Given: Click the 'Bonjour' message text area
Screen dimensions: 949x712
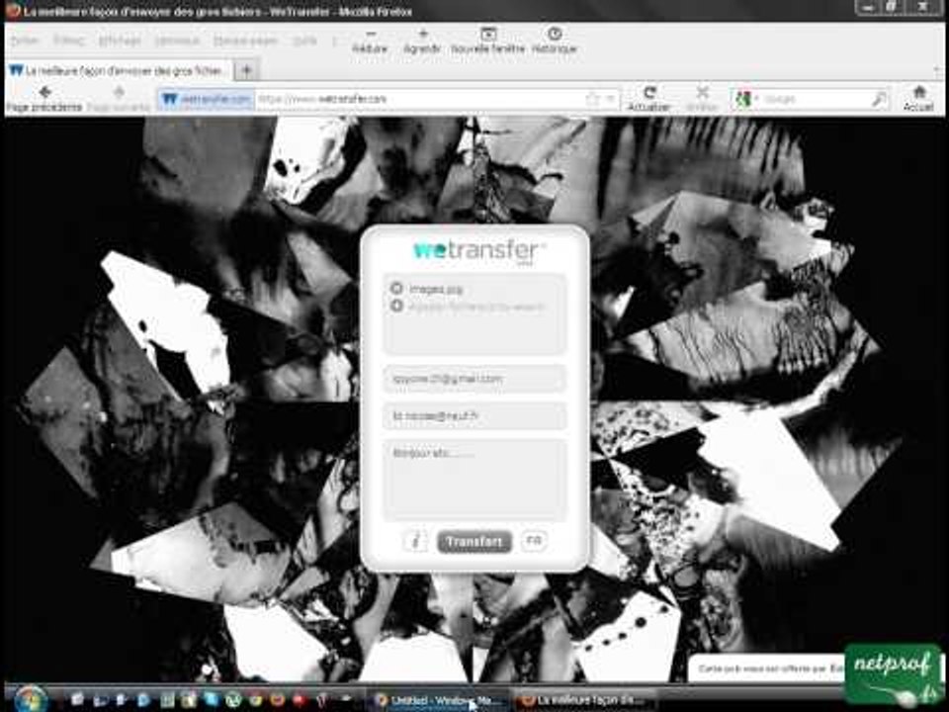Looking at the screenshot, I should tap(474, 481).
